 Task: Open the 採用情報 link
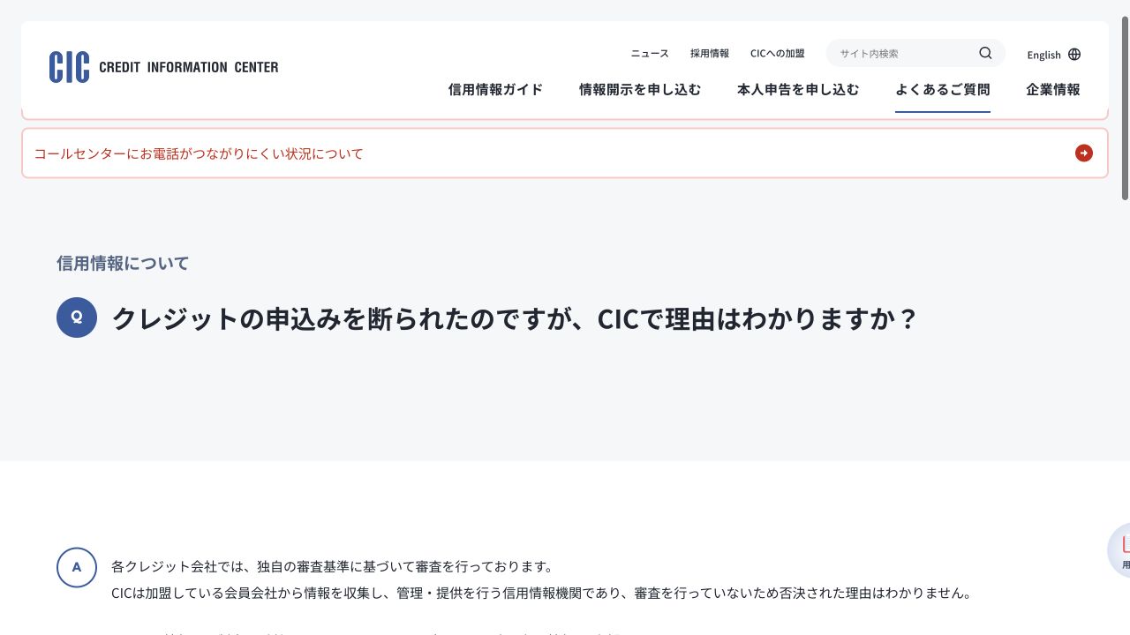710,53
